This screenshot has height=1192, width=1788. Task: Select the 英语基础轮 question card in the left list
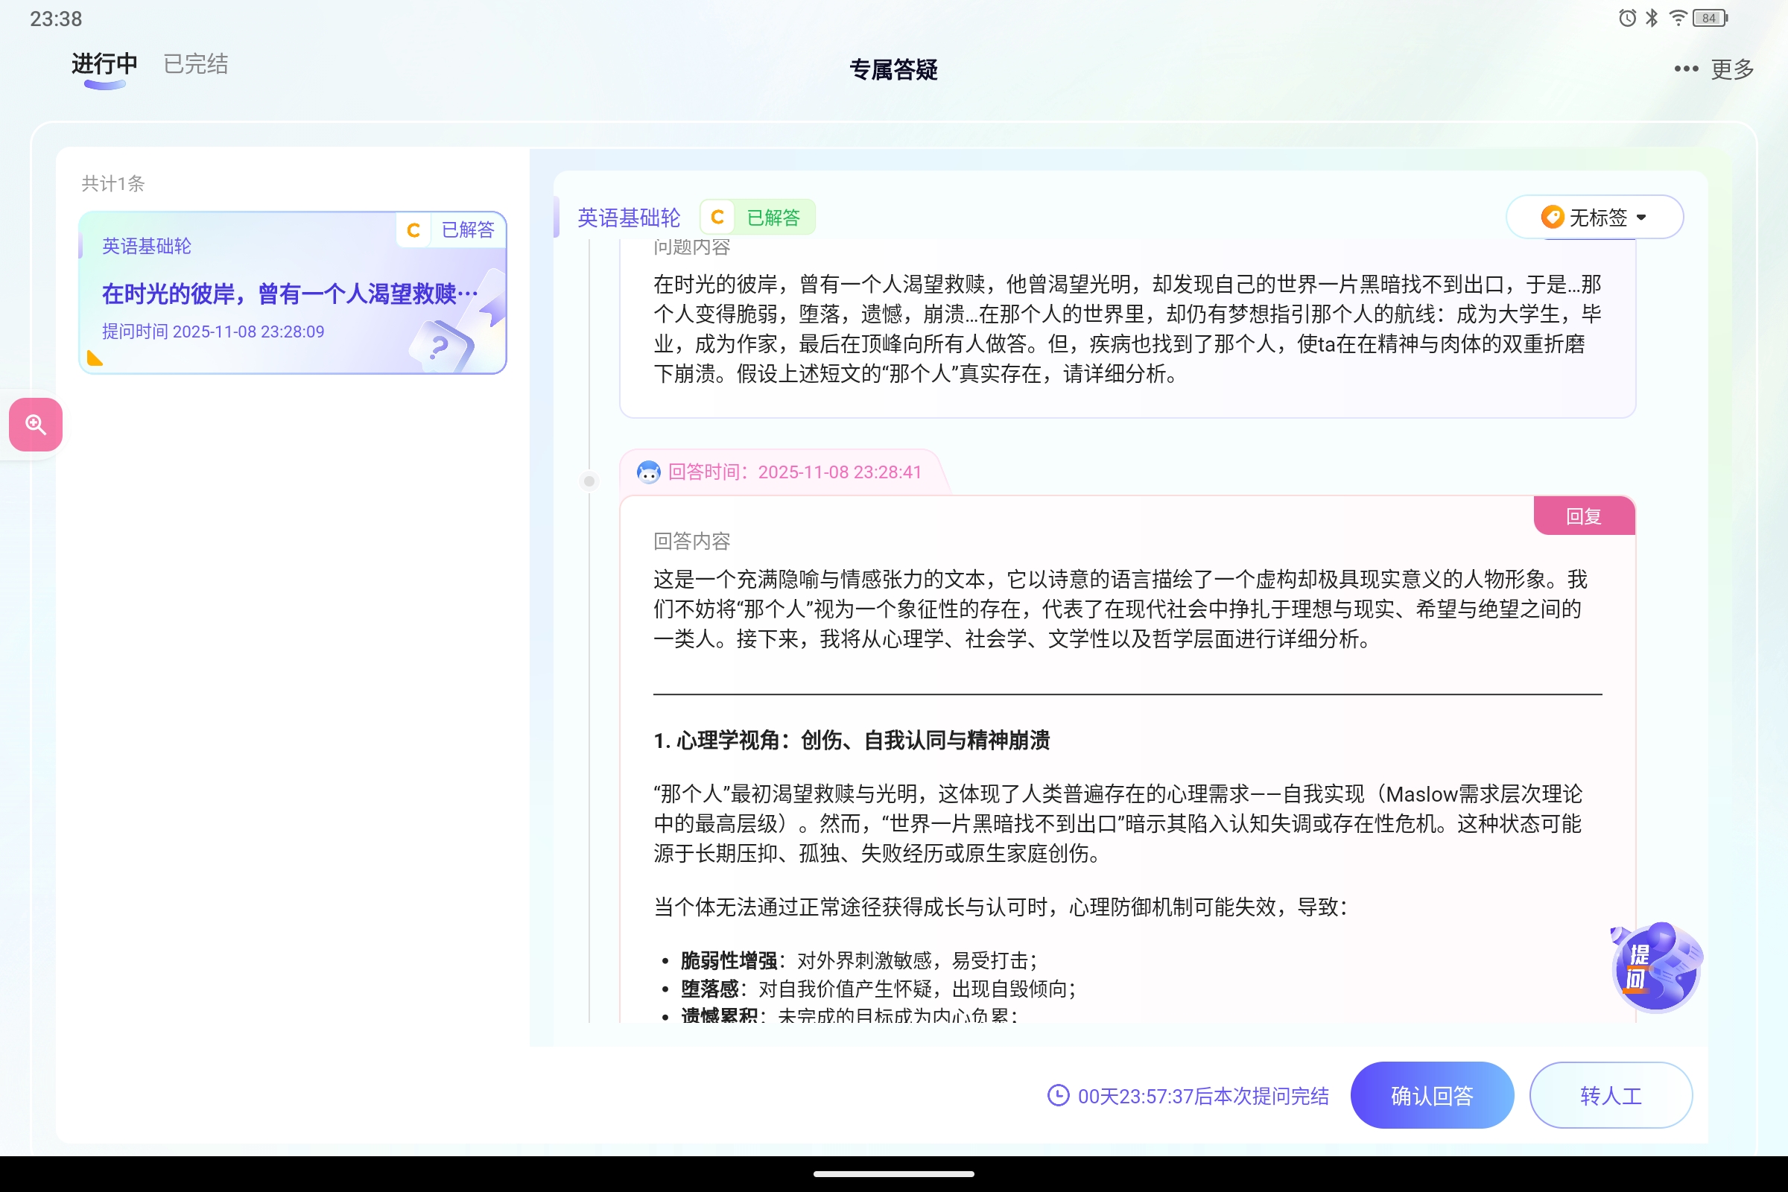(x=292, y=294)
